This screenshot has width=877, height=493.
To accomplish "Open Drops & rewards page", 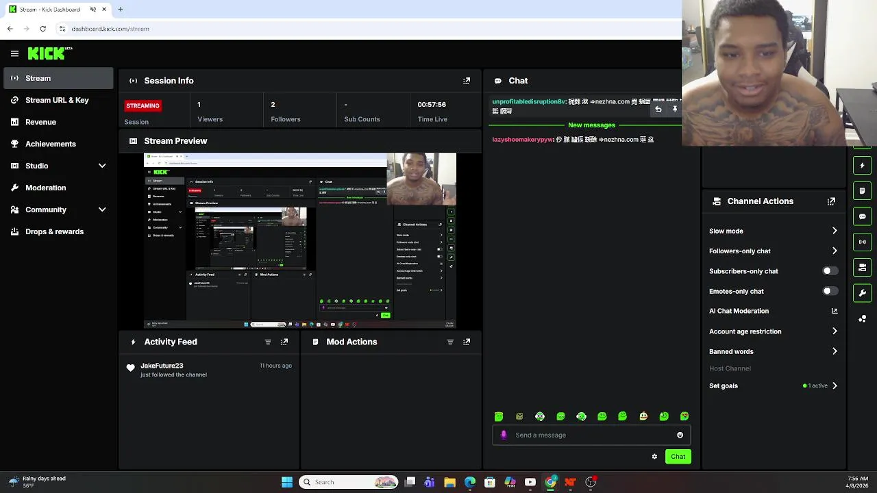I will coord(58,231).
